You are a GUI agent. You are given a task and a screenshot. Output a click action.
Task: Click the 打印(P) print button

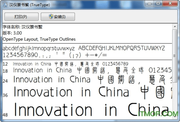(22, 17)
